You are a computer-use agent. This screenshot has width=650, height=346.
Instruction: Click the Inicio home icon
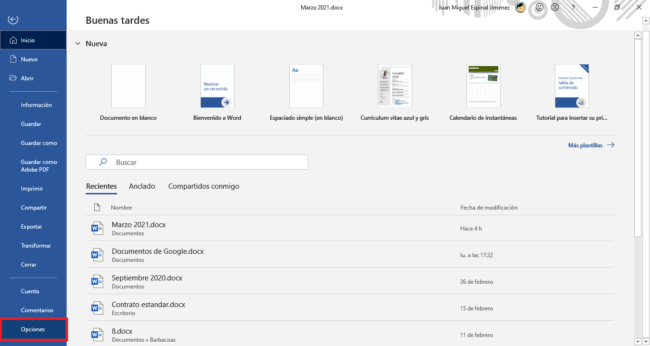click(13, 40)
